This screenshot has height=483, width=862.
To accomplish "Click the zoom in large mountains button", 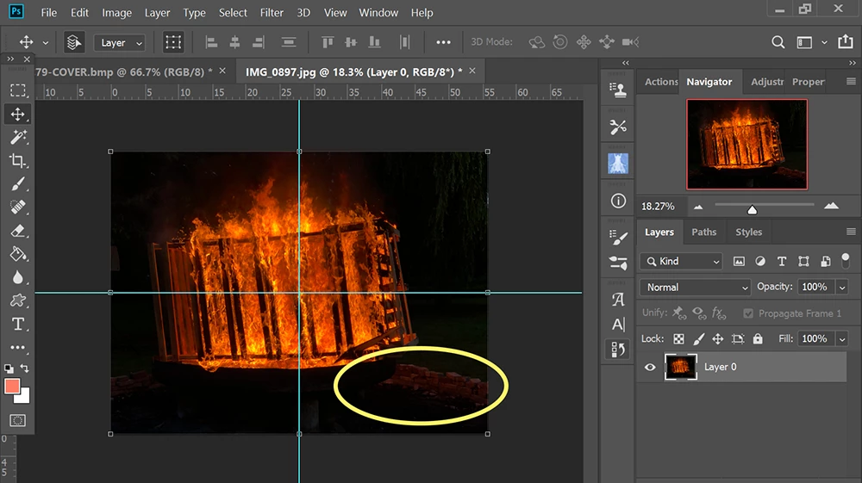I will (x=831, y=206).
